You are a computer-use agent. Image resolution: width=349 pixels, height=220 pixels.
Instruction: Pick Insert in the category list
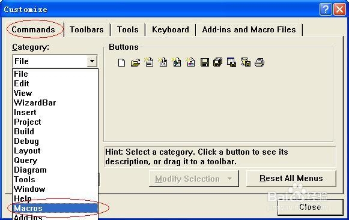[55, 112]
